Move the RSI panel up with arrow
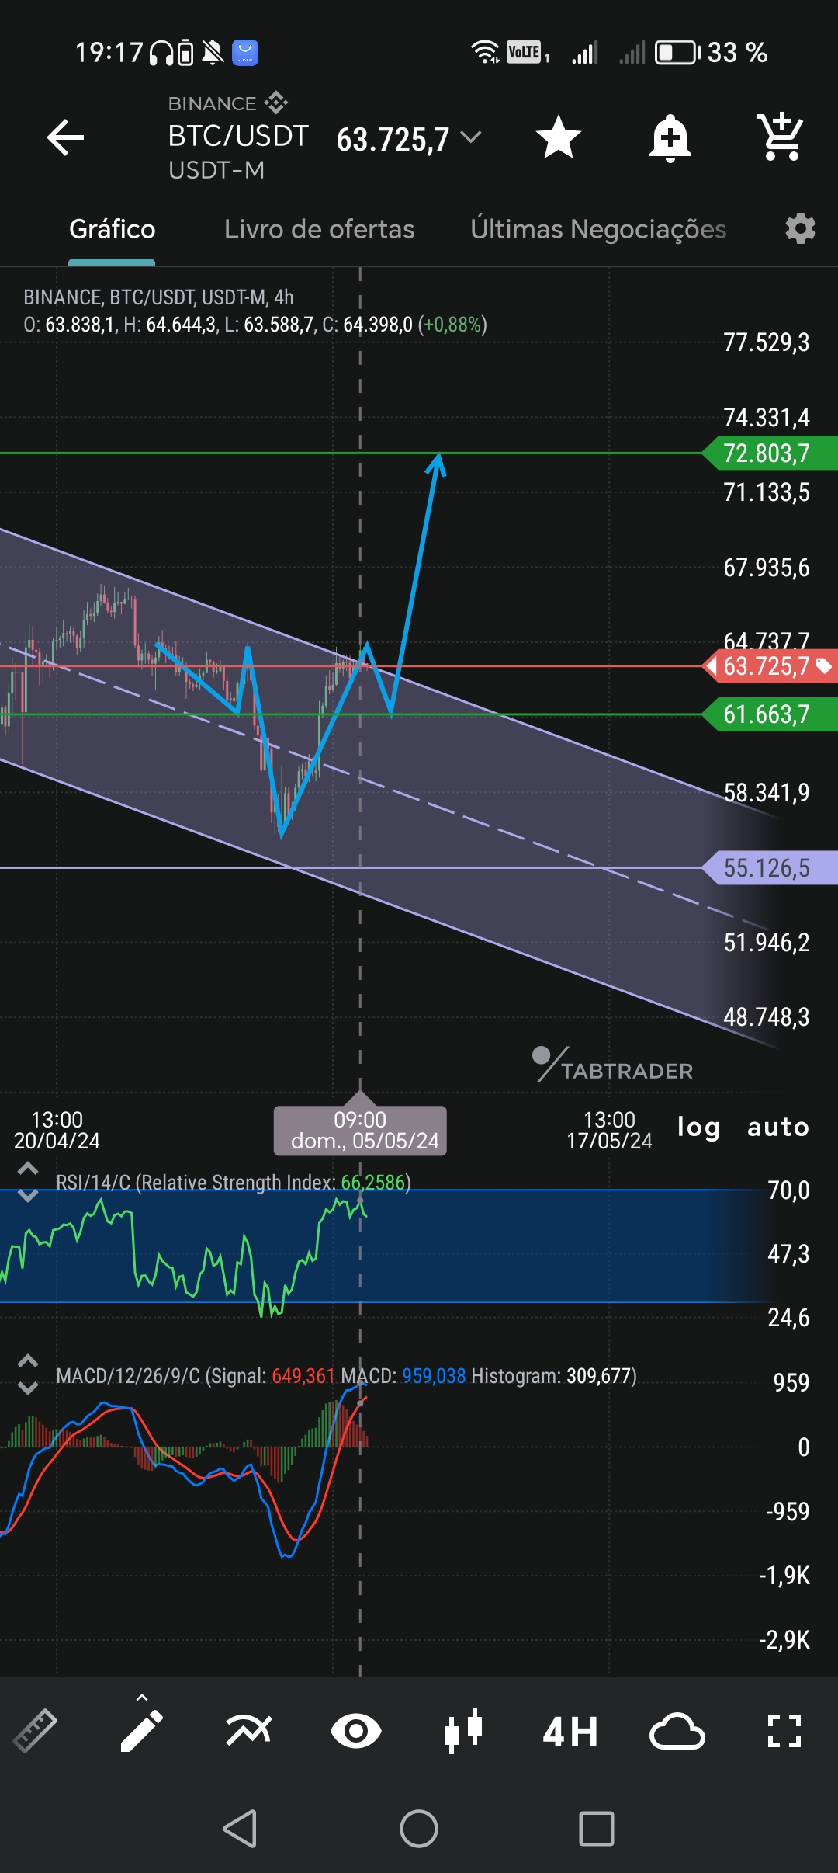 click(x=28, y=1168)
